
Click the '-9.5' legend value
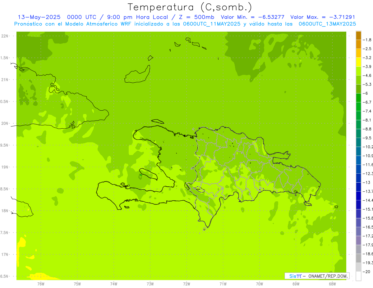point(367,138)
